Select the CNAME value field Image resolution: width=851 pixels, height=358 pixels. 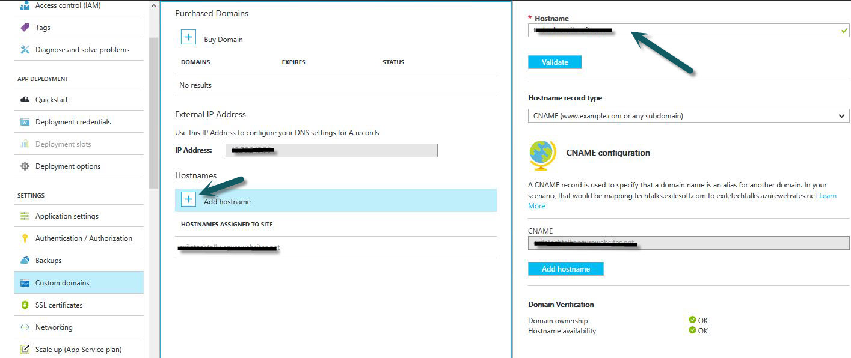[x=689, y=243]
